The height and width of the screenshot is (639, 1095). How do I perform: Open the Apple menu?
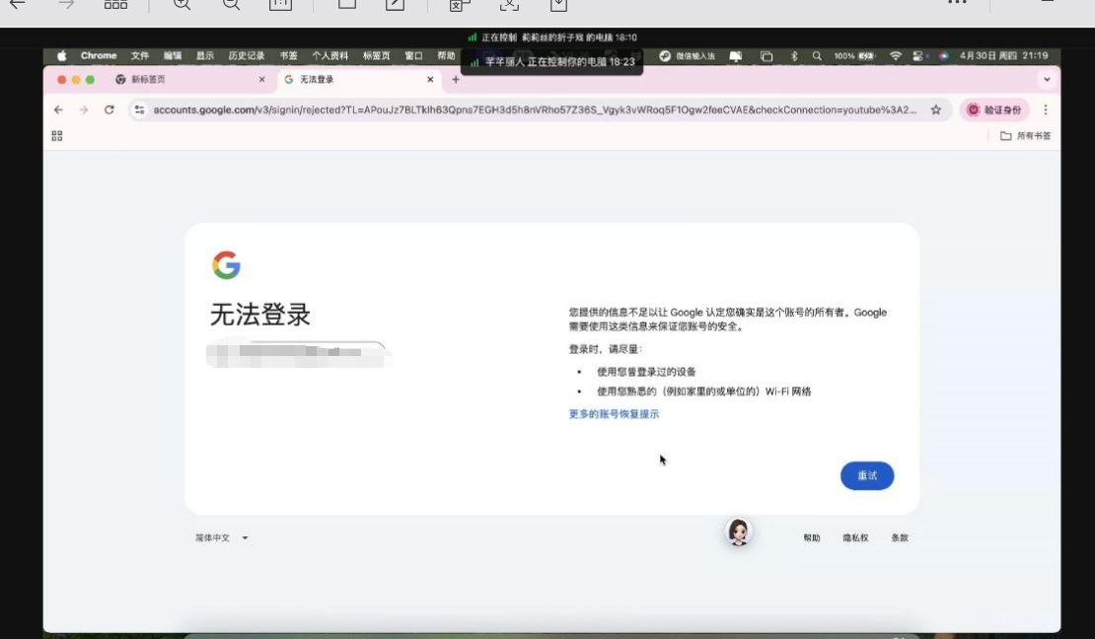point(61,56)
